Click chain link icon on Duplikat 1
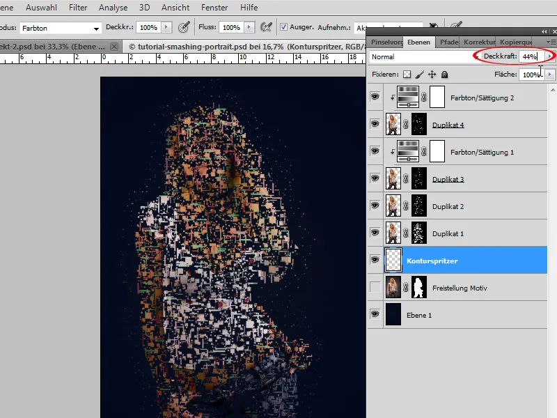The image size is (557, 418). [x=406, y=233]
